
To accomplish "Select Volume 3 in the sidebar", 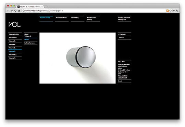I will point(12,48).
